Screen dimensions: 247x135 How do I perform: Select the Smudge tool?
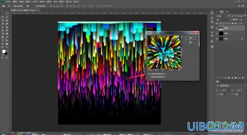pos(7,34)
